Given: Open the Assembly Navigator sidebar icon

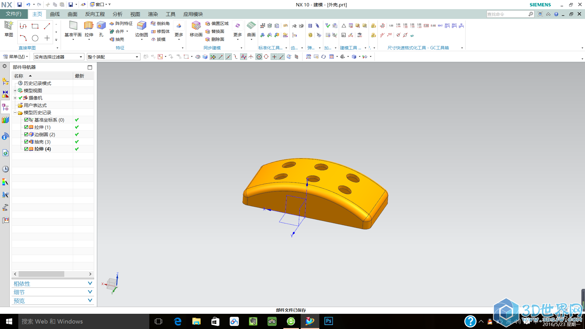Looking at the screenshot, I should coord(5,82).
